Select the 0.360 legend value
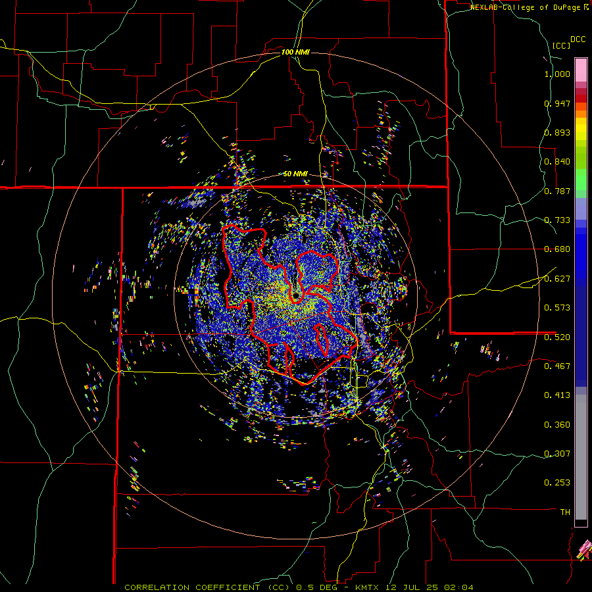The image size is (592, 592). (557, 425)
